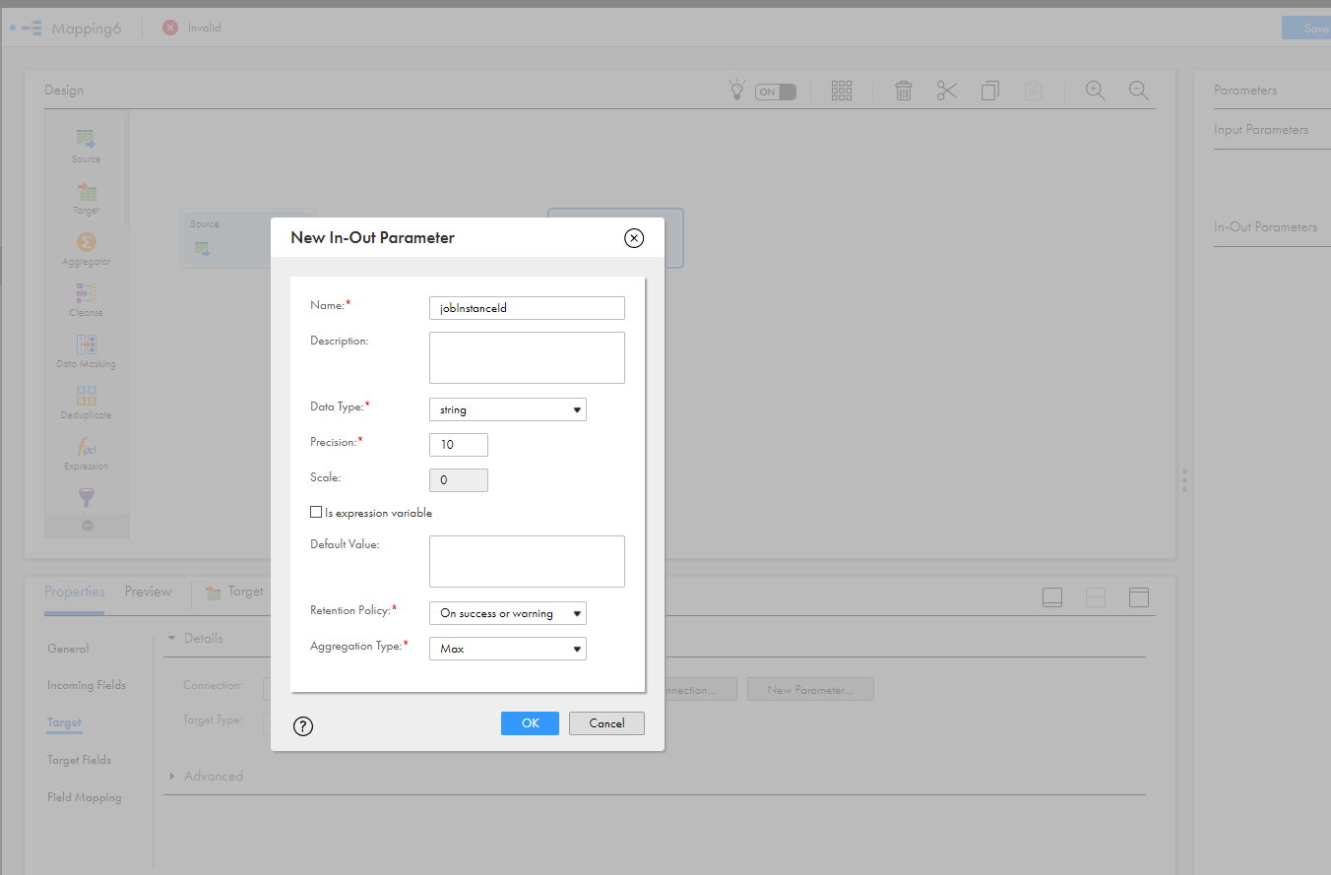Click the arrange-all grid icon
The image size is (1331, 875).
(x=842, y=91)
